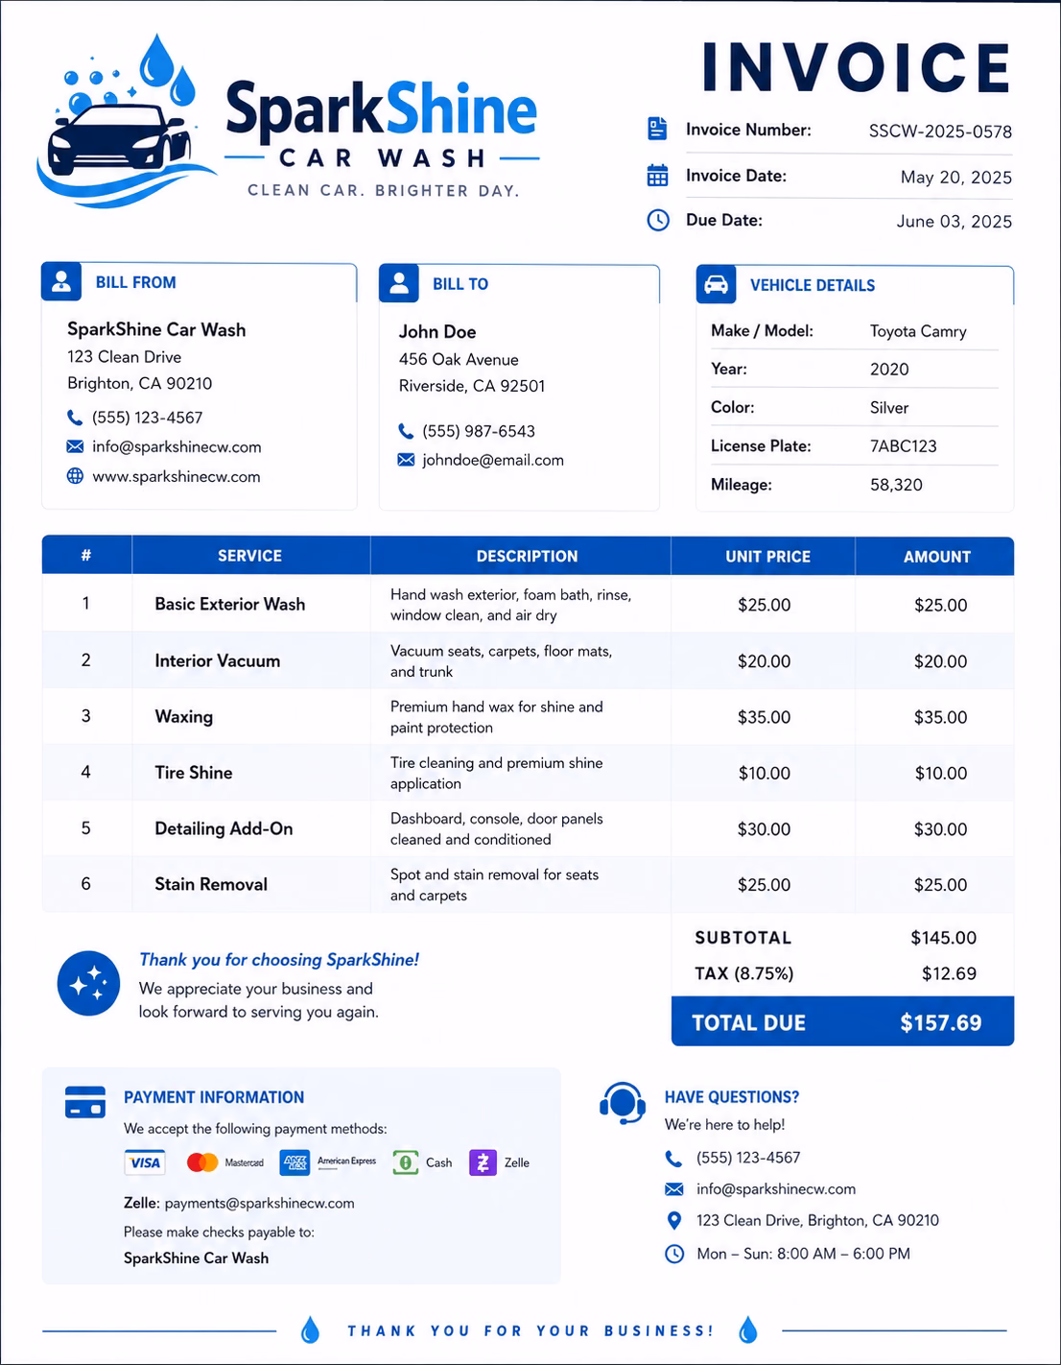Click the $145.00 subtotal value
The image size is (1061, 1365).
(944, 938)
